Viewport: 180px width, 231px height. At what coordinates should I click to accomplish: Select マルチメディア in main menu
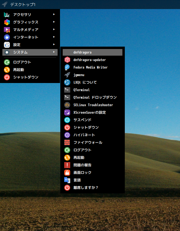point(30,29)
